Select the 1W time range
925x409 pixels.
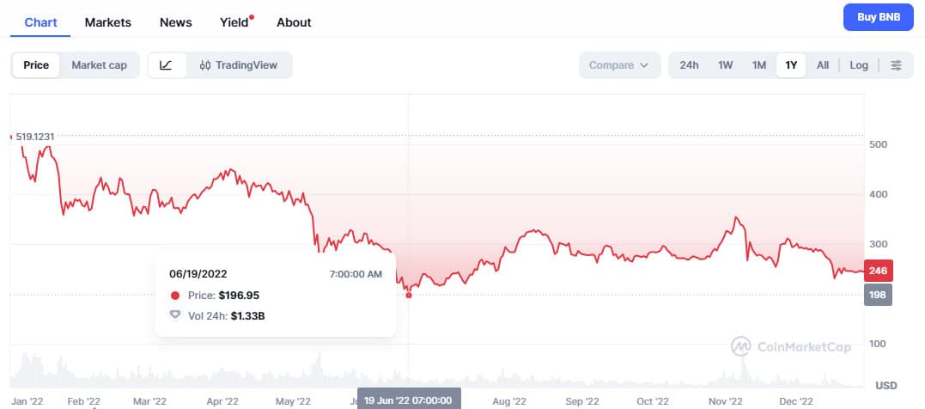(726, 65)
